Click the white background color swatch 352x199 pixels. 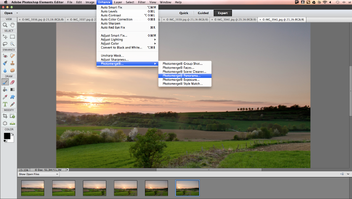pyautogui.click(x=12, y=140)
